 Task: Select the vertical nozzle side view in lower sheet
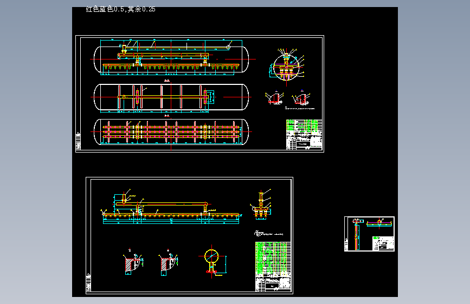261,204
